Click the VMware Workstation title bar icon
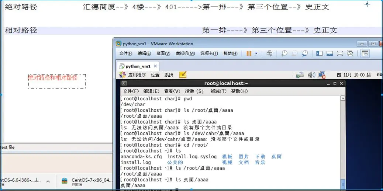 (118, 44)
